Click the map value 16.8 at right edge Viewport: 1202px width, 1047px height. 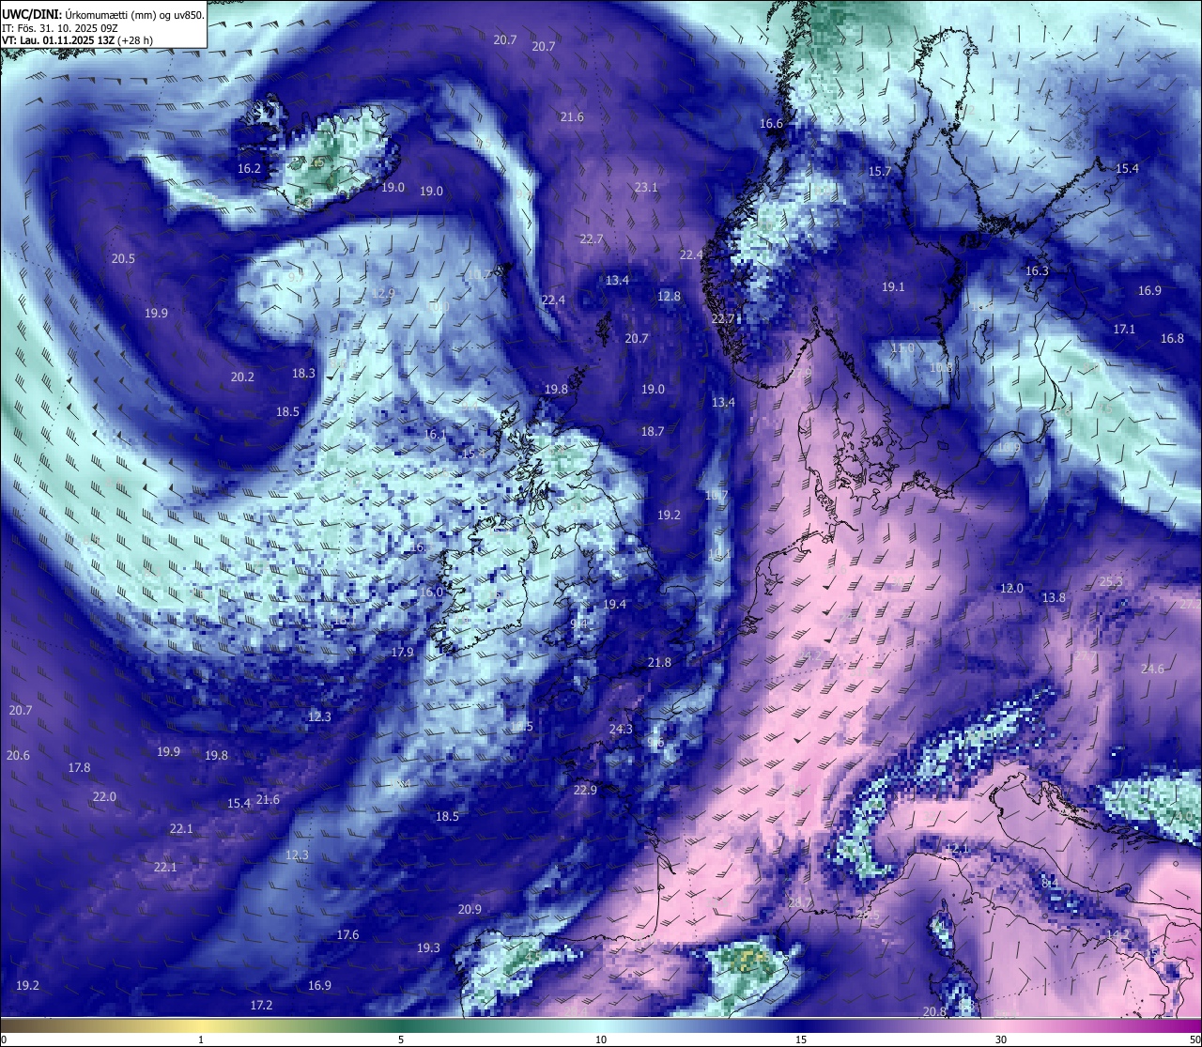(1172, 339)
